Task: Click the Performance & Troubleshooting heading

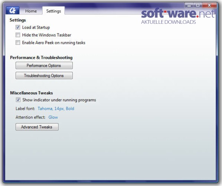Action: 41,57
